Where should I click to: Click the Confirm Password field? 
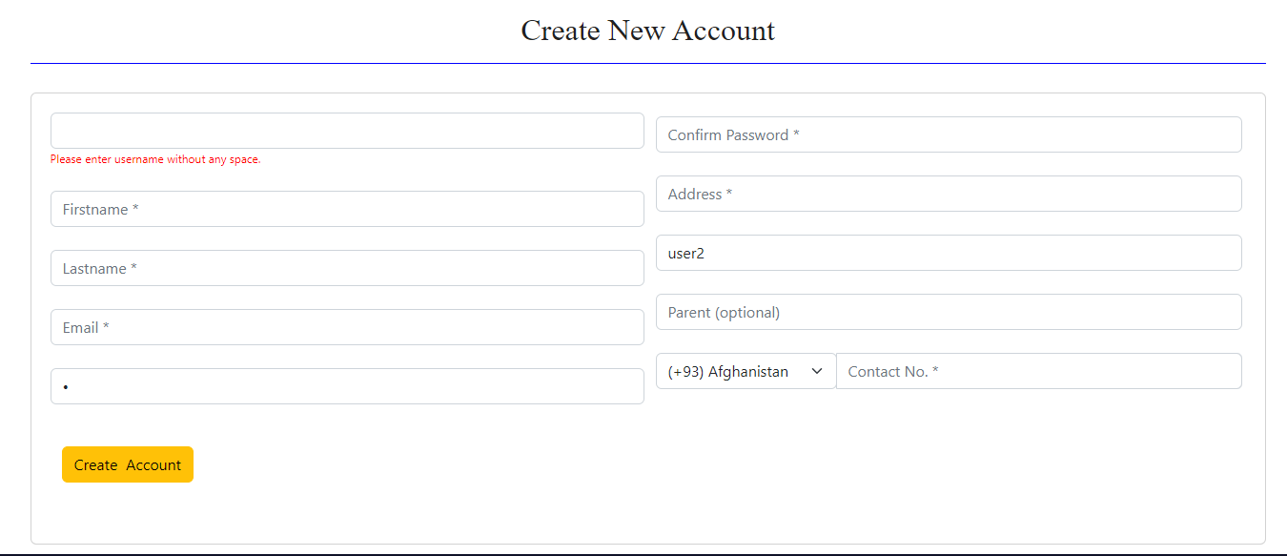pyautogui.click(x=948, y=134)
